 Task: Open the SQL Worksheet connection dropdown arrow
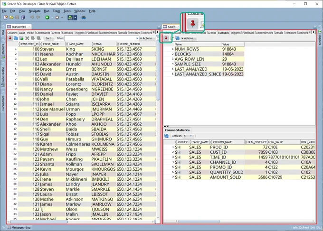click(75, 18)
